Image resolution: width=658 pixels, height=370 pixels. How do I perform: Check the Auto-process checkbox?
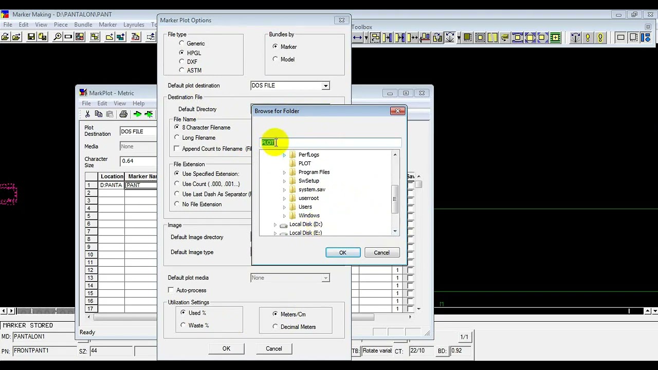click(171, 290)
